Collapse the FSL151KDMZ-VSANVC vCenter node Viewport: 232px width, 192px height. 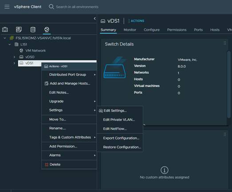(5, 38)
